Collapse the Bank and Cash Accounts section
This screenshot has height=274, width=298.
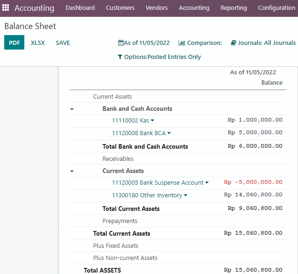point(72,109)
